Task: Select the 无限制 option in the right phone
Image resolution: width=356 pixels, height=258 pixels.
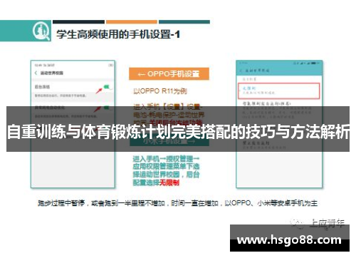Action: tap(278, 91)
